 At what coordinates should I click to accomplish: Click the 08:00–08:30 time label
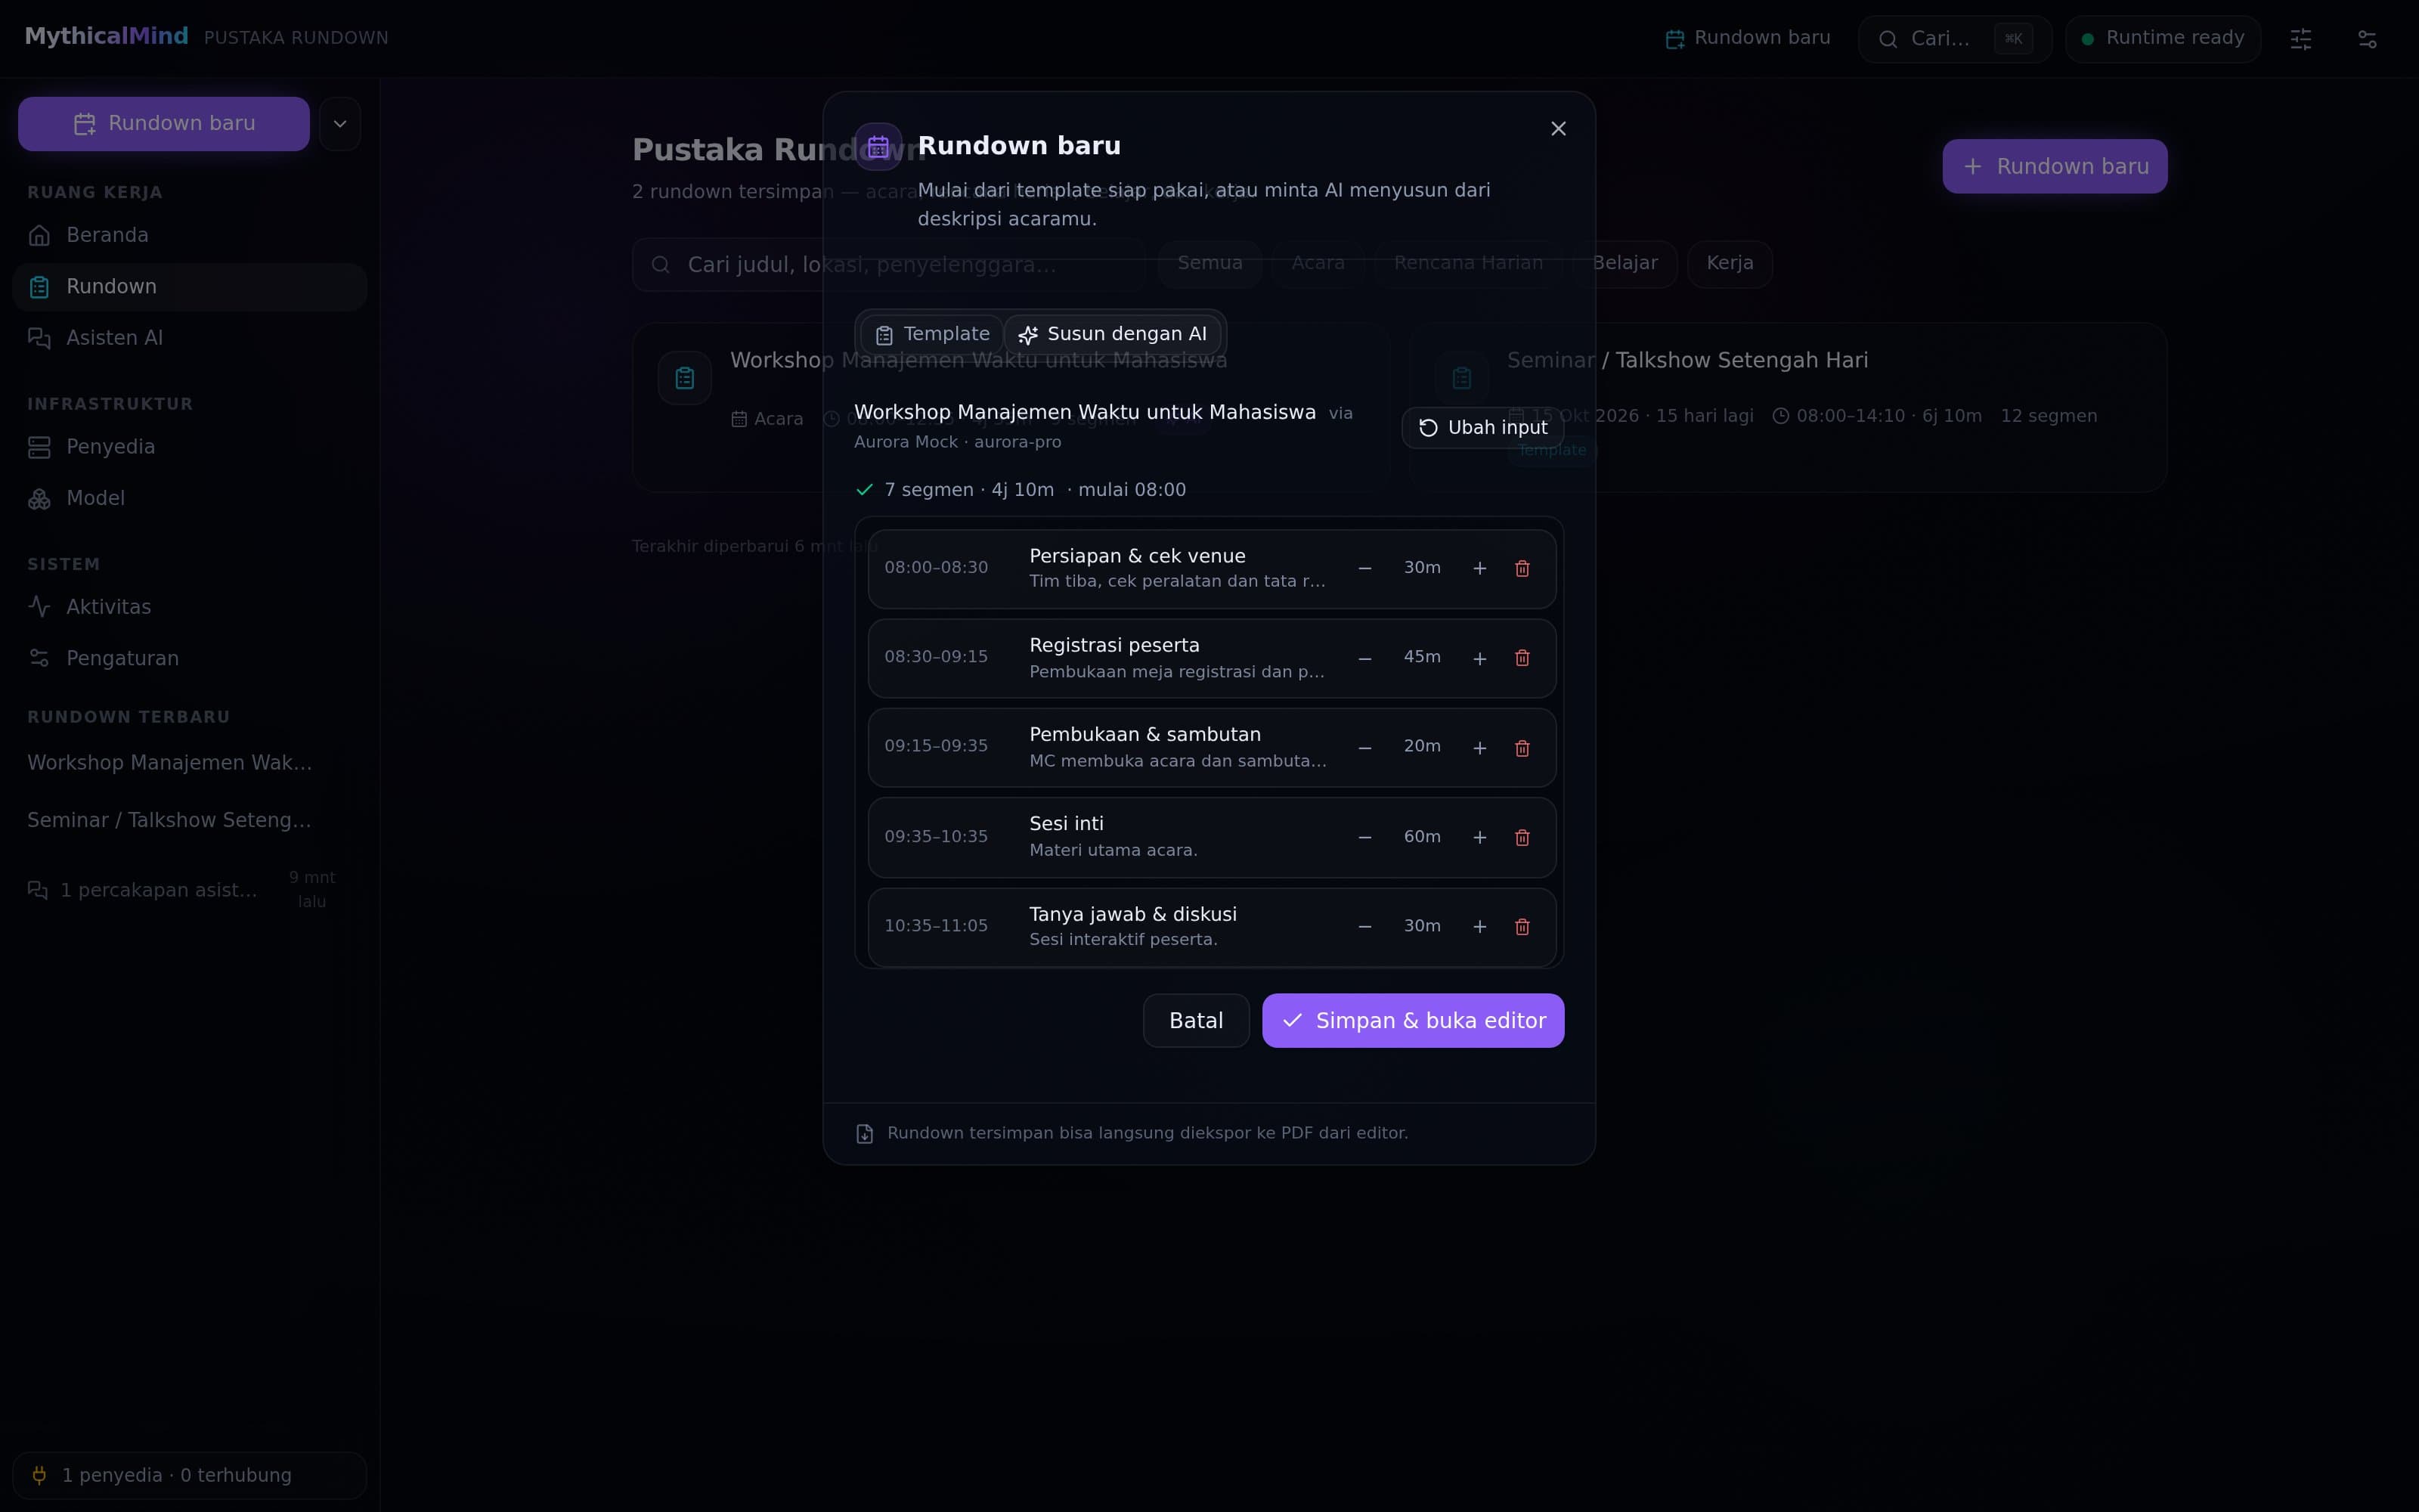936,568
